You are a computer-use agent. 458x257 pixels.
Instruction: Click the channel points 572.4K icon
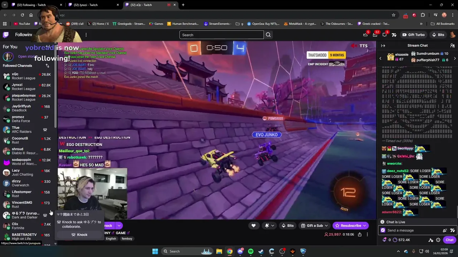[395, 240]
